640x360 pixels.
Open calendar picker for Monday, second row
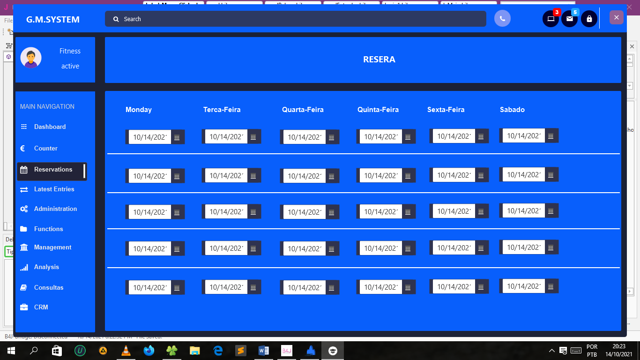click(x=177, y=176)
